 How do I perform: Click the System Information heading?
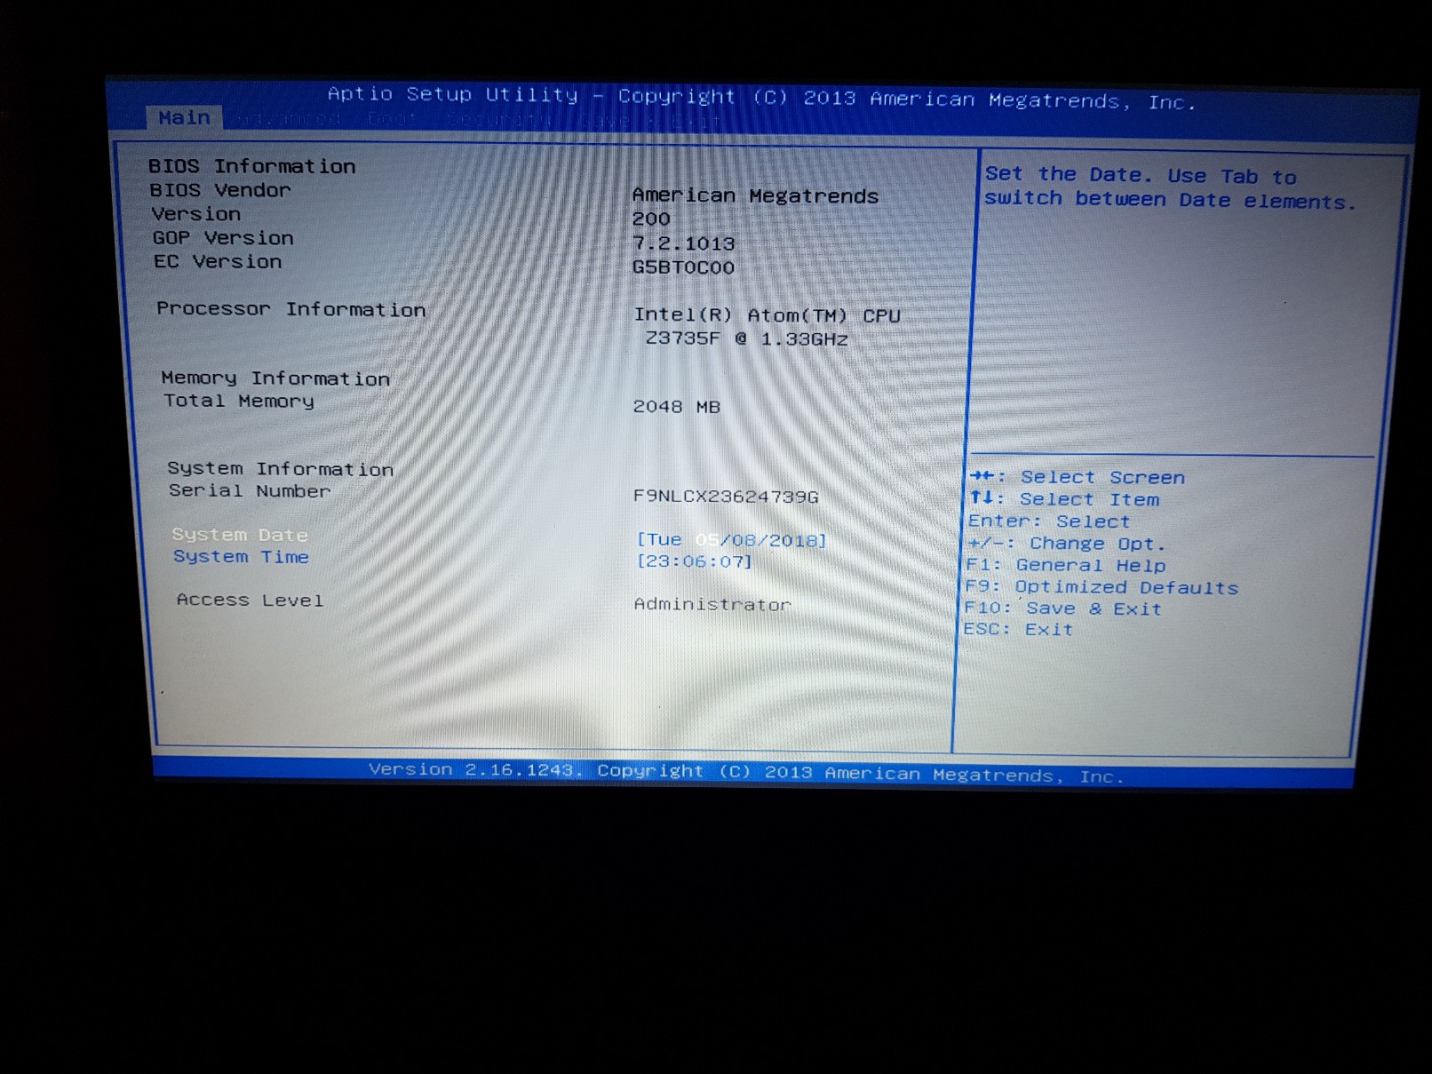[281, 468]
